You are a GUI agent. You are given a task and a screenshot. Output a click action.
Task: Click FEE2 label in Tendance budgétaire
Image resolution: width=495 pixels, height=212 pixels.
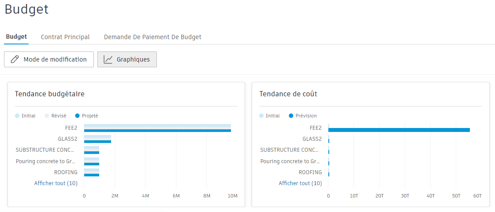tap(71, 128)
